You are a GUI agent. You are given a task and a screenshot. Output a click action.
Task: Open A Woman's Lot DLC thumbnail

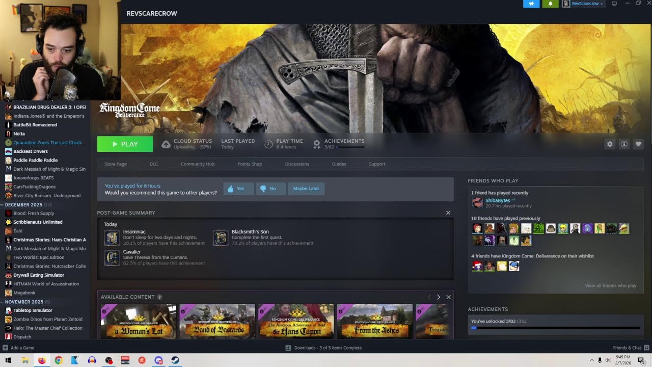[139, 321]
